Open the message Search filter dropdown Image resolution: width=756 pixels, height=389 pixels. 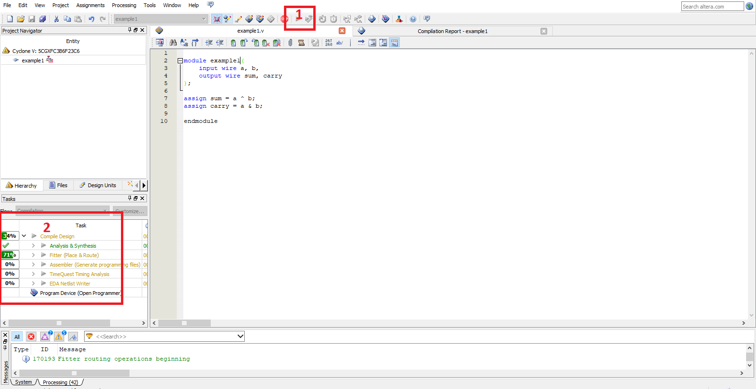240,337
